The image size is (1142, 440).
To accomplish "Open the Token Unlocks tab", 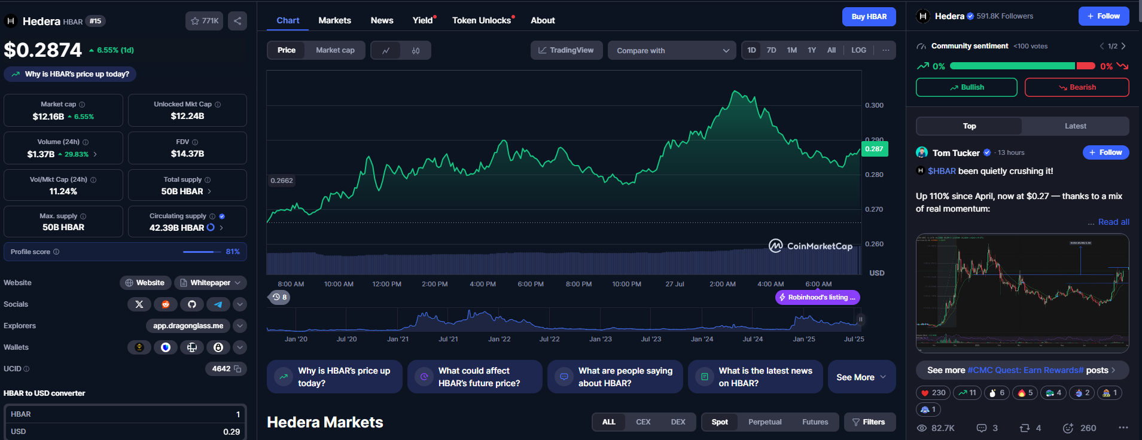I will click(x=482, y=20).
